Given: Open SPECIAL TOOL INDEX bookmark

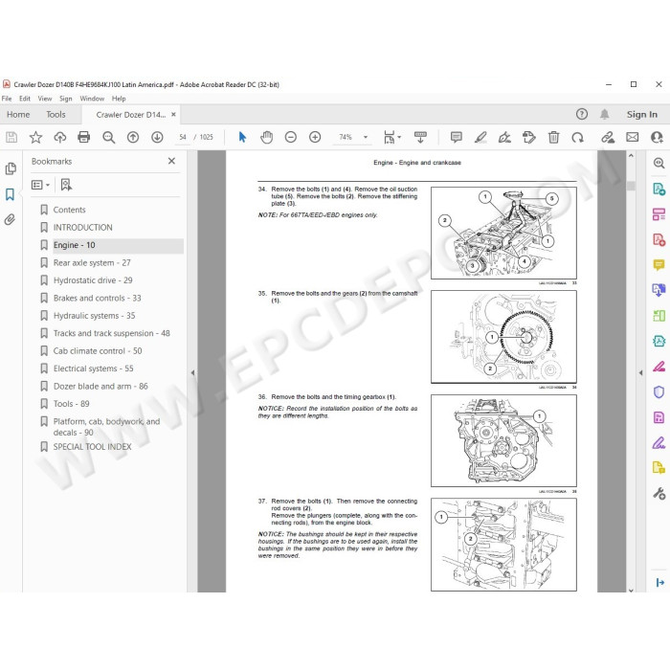Looking at the screenshot, I should pyautogui.click(x=92, y=447).
